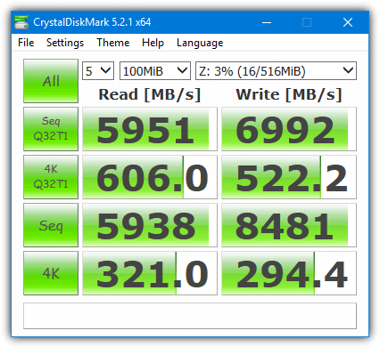Expand the drive dropdown showing Z: 3%

coord(276,71)
